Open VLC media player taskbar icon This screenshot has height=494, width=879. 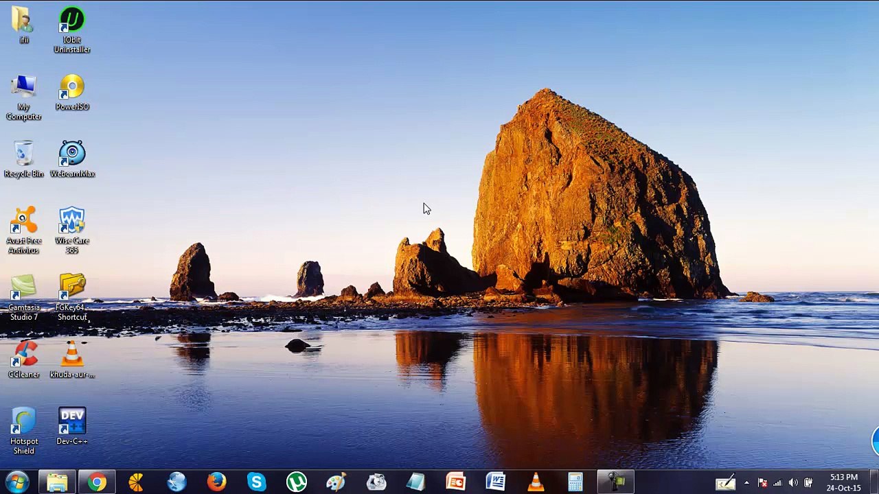point(536,482)
